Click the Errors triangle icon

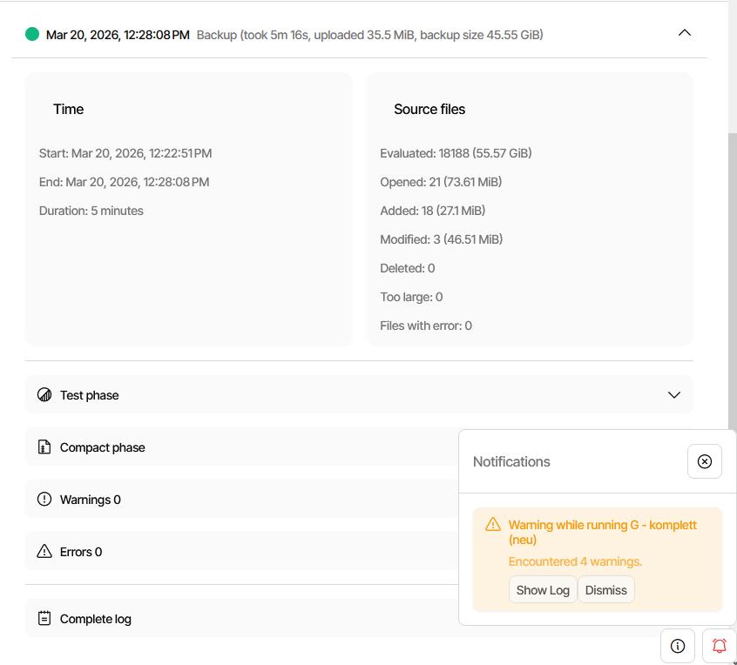point(44,552)
